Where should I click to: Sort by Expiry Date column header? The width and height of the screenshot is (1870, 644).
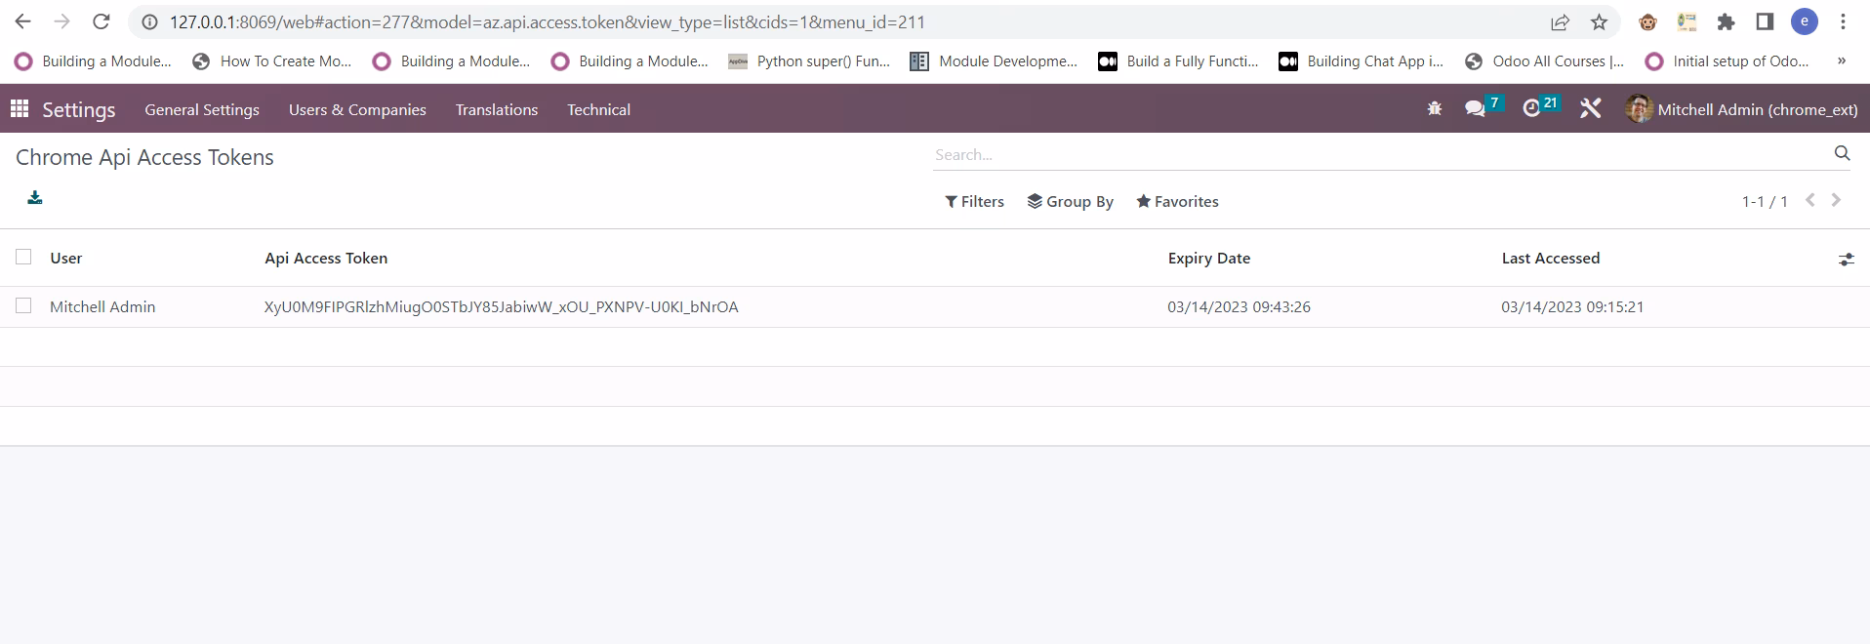click(1209, 258)
